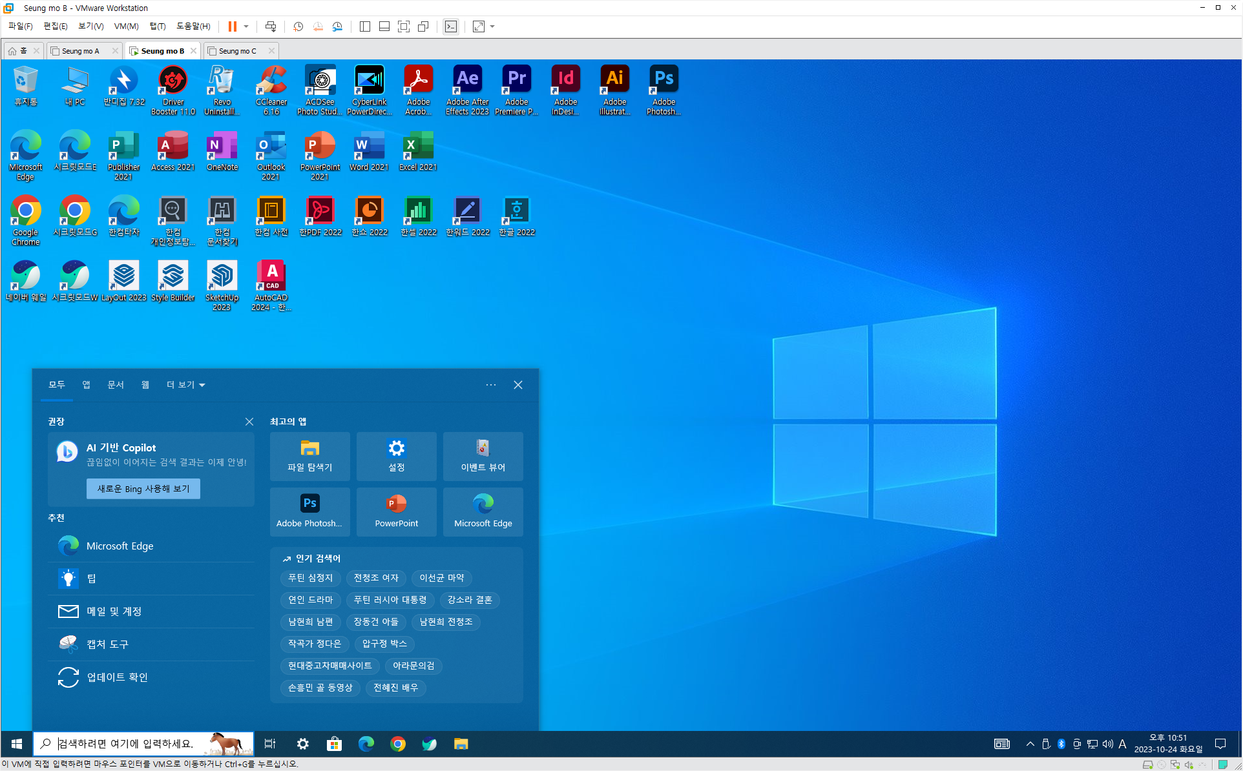Select the 앱 tab in search panel

86,385
